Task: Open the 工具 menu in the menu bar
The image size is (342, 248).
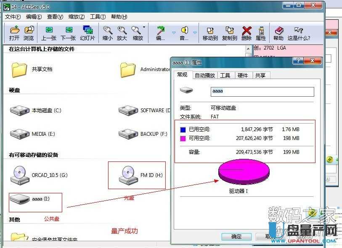Action: pos(98,16)
